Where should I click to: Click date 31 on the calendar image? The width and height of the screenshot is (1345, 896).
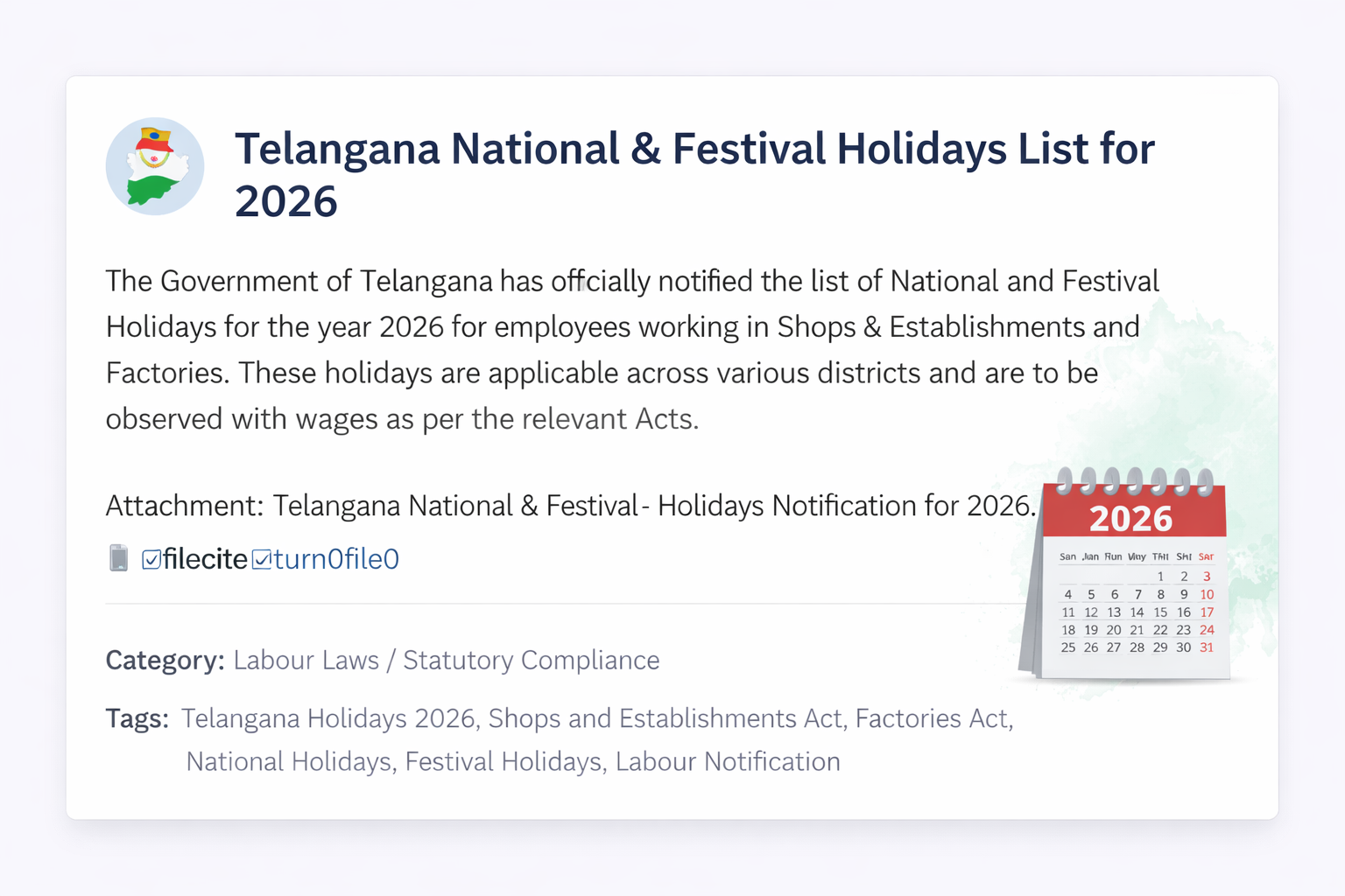click(1207, 647)
